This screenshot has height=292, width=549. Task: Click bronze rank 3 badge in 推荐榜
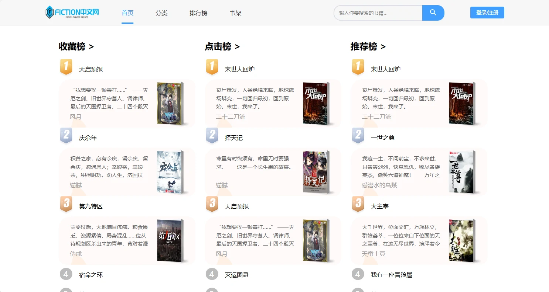click(x=358, y=204)
